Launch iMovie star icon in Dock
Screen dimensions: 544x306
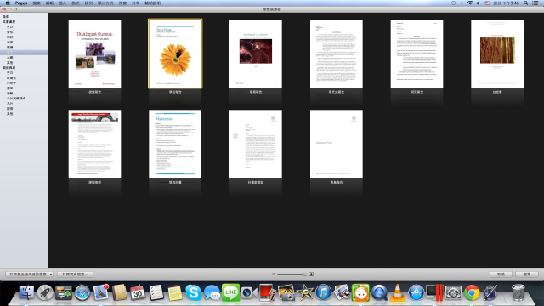tap(304, 292)
